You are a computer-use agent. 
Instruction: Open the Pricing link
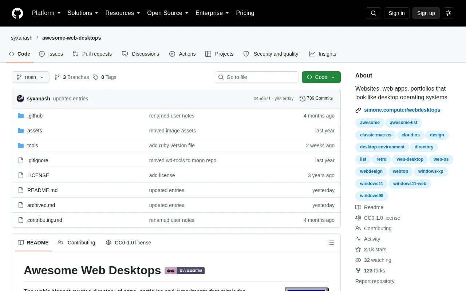click(245, 13)
